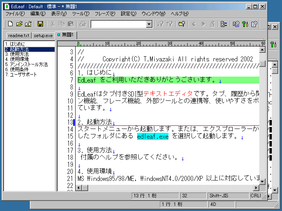Click the search upward icon
This screenshot has width=282, height=211.
point(169,24)
